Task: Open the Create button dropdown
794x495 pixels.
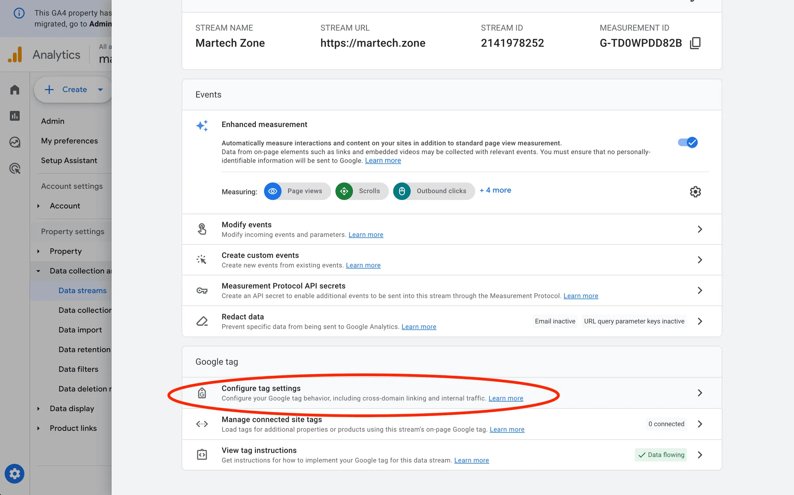Action: pyautogui.click(x=100, y=89)
